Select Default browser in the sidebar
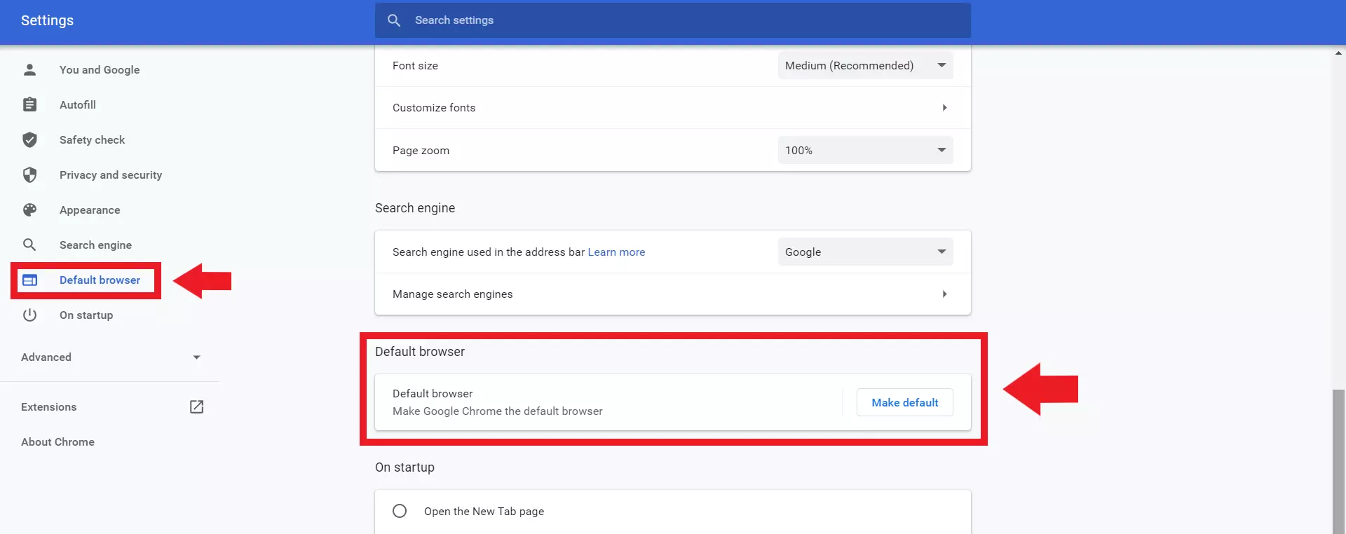This screenshot has height=534, width=1346. pos(100,280)
